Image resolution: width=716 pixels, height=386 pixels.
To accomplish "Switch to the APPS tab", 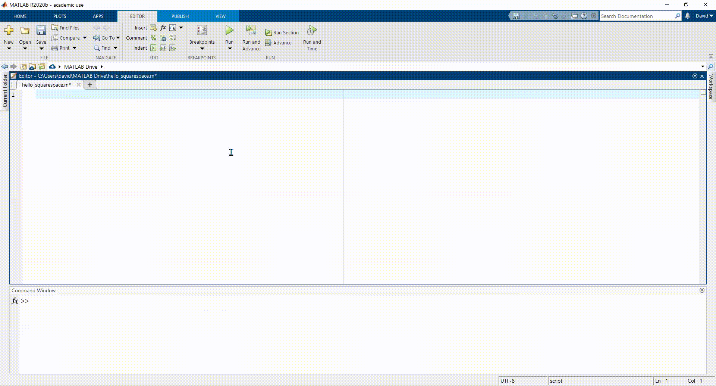I will [x=98, y=16].
